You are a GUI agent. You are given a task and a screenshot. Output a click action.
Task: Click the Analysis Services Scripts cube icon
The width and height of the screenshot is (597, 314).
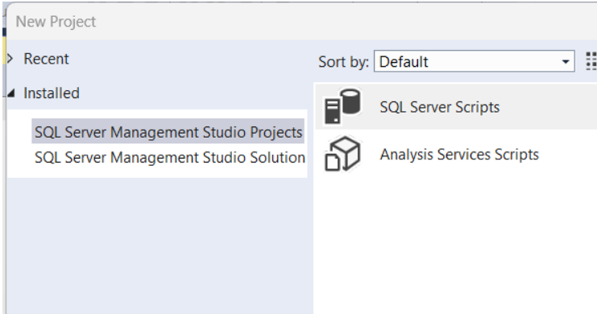(342, 155)
